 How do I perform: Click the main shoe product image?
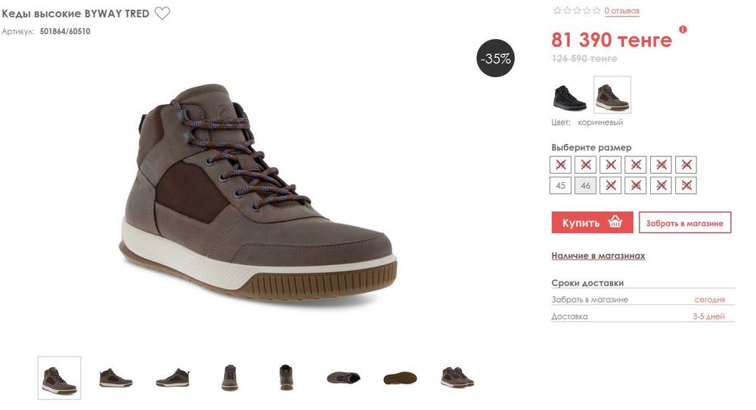click(x=258, y=193)
